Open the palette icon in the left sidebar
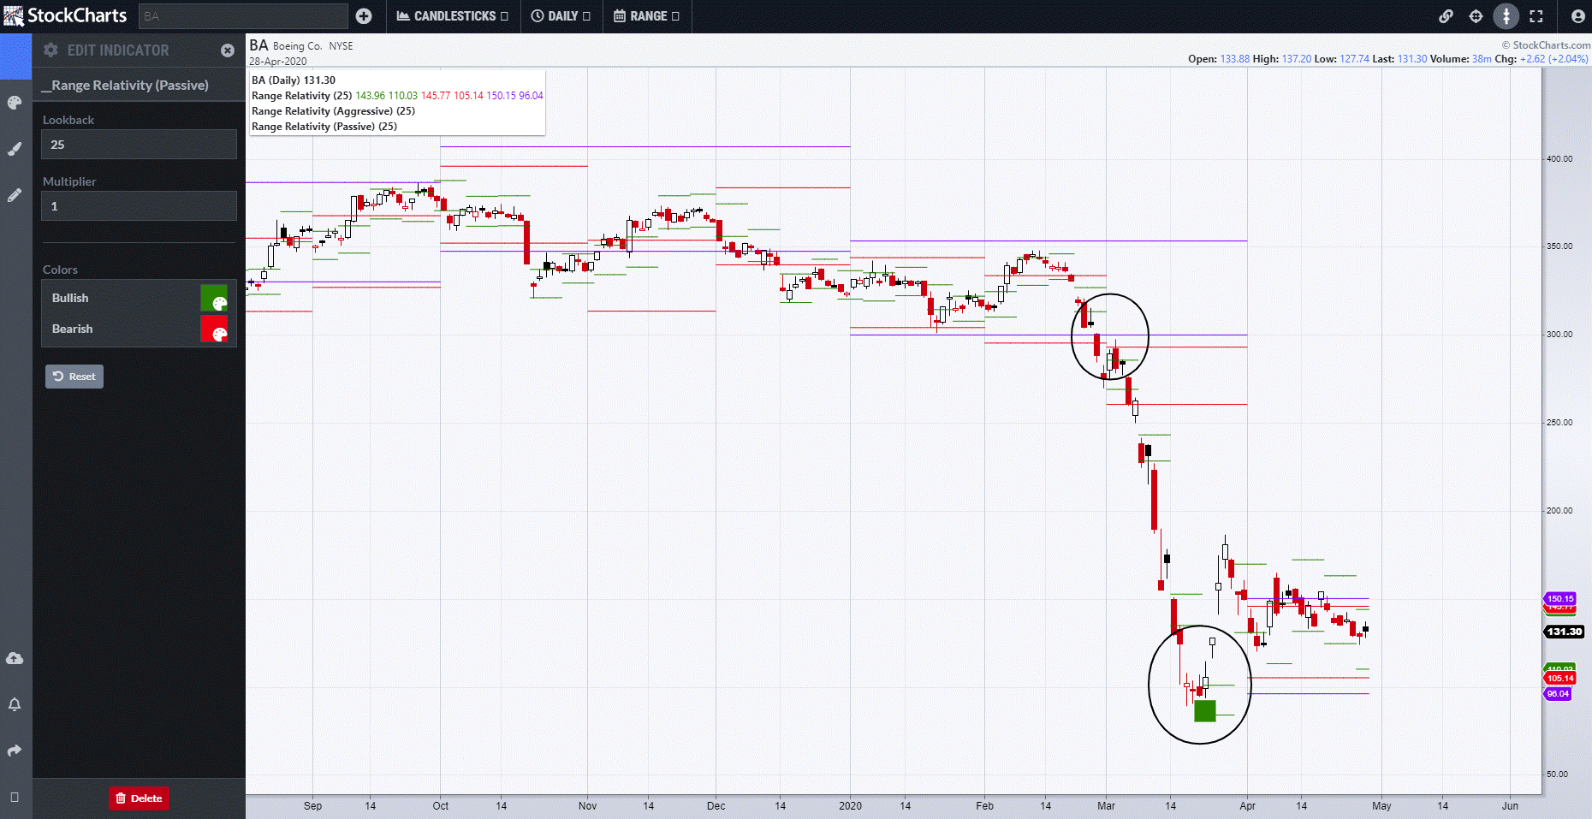This screenshot has width=1592, height=819. pyautogui.click(x=15, y=103)
